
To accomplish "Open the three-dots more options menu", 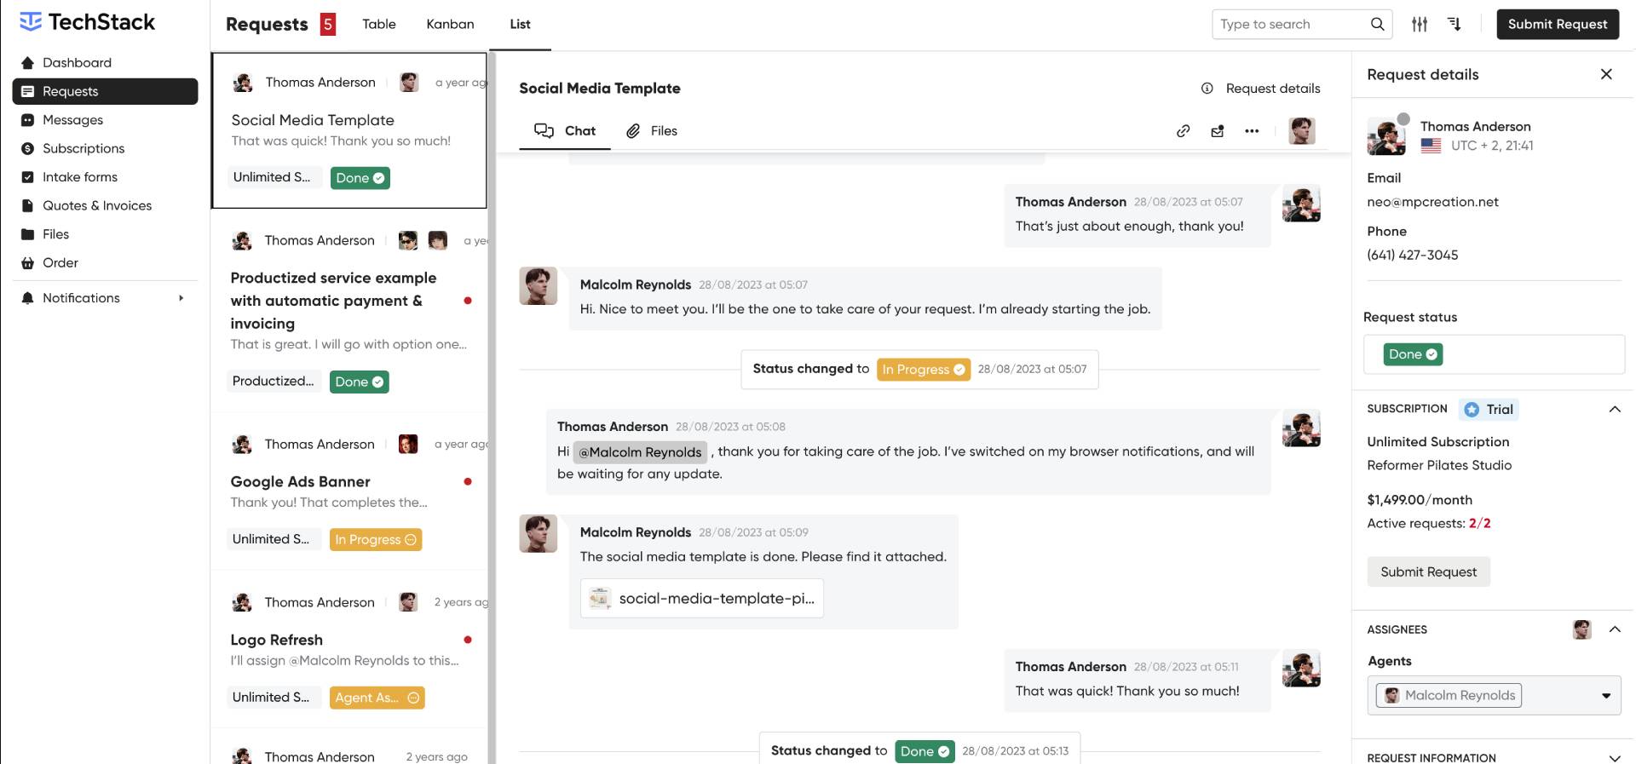I will coord(1251,130).
